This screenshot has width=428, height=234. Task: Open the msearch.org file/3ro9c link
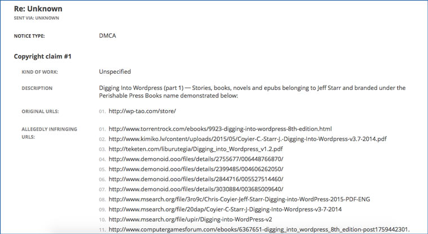(x=239, y=199)
